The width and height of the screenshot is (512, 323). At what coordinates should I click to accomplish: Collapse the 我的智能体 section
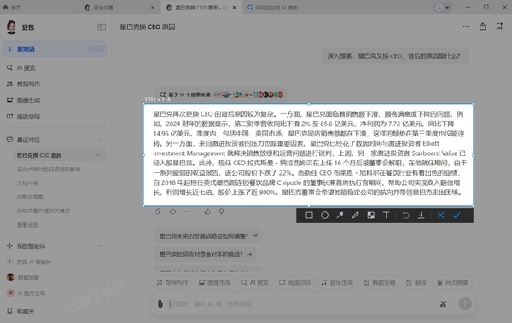pyautogui.click(x=99, y=246)
